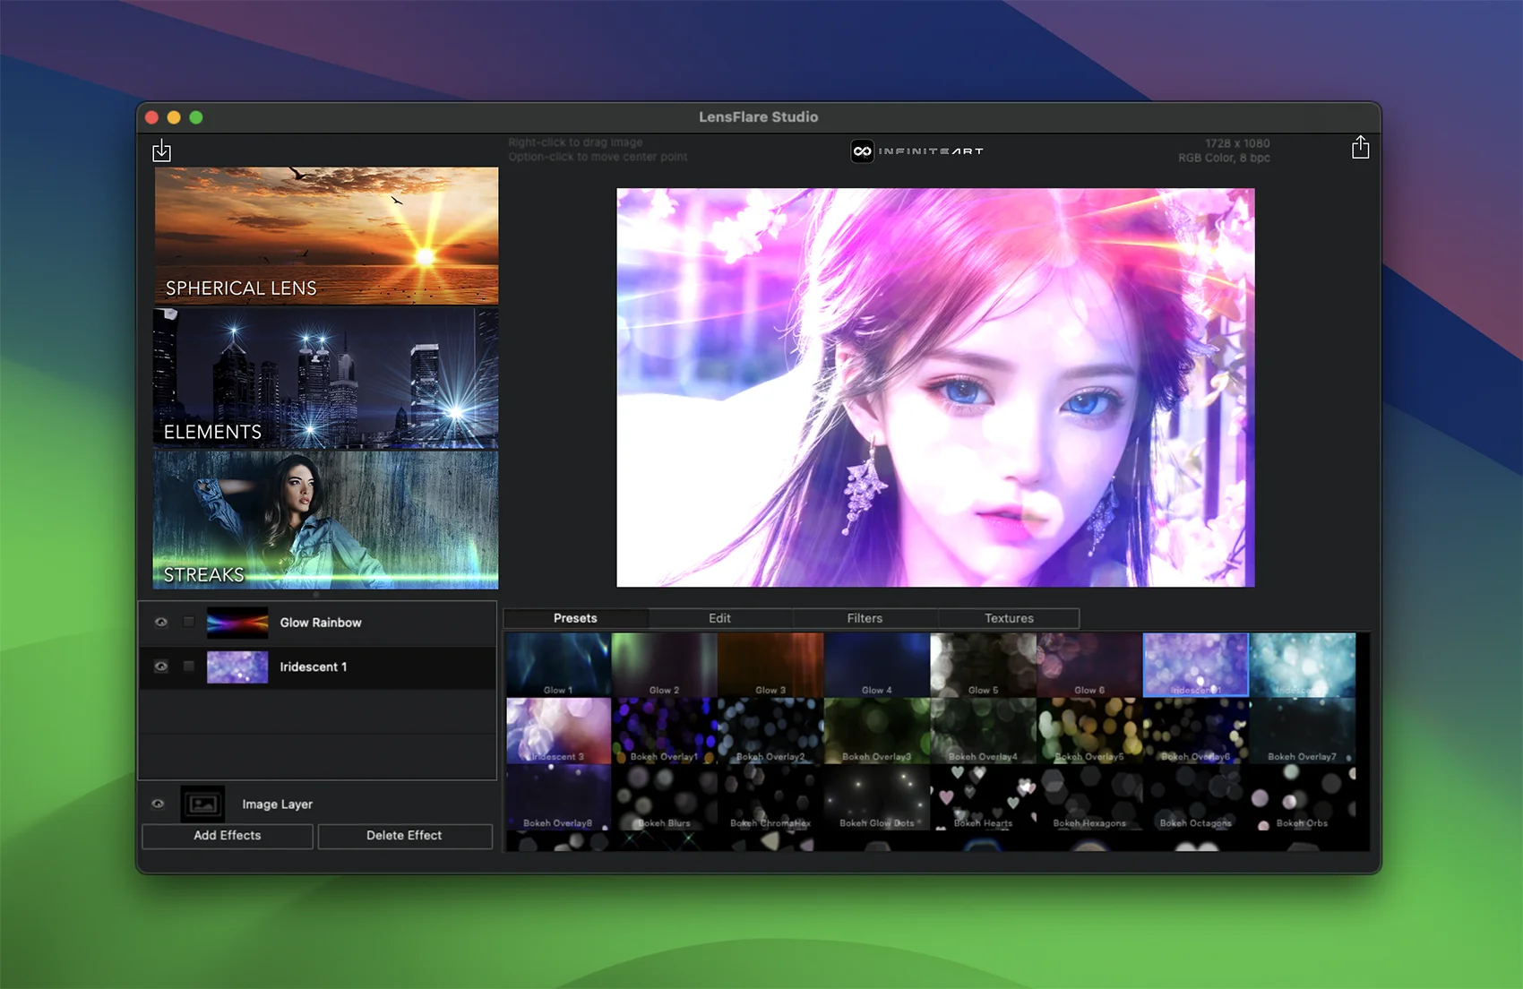Select the Bokeh Octagons preset
Viewport: 1523px width, 989px height.
pyautogui.click(x=1196, y=797)
